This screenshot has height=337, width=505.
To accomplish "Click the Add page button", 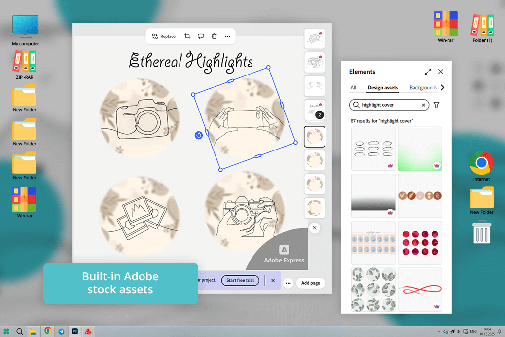I will click(x=311, y=283).
